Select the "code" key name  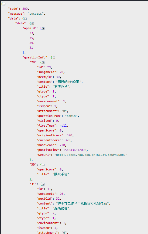pyautogui.click(x=13, y=9)
